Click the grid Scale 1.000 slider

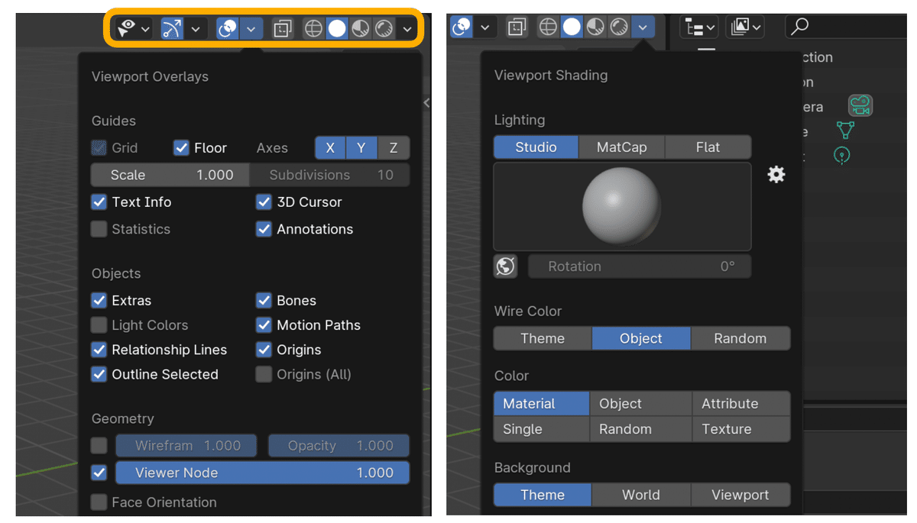(170, 175)
